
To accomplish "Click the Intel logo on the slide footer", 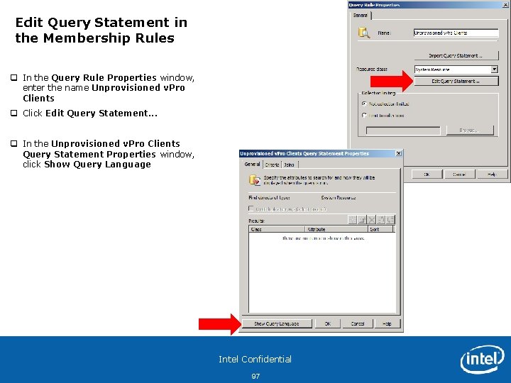I will click(483, 359).
